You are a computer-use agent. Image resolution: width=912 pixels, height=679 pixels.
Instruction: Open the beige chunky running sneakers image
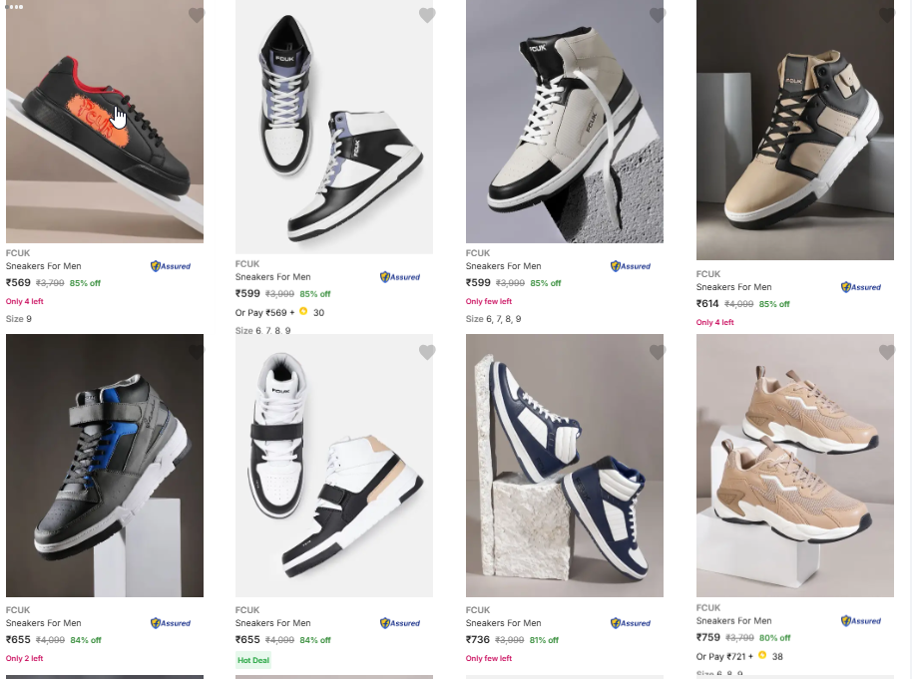(x=794, y=466)
